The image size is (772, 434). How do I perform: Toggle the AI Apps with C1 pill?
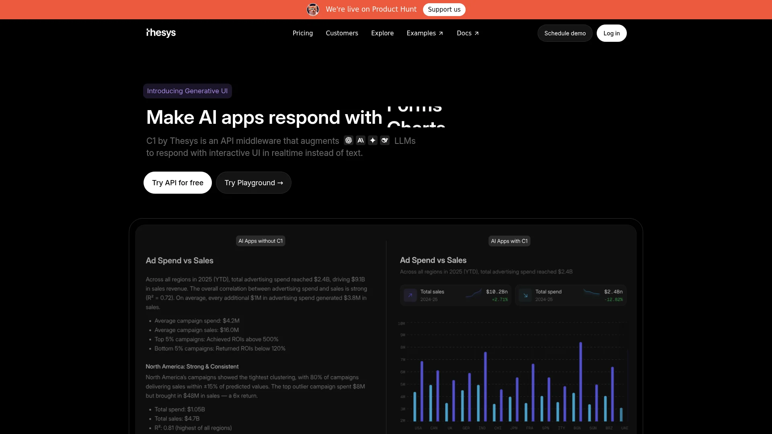point(509,241)
